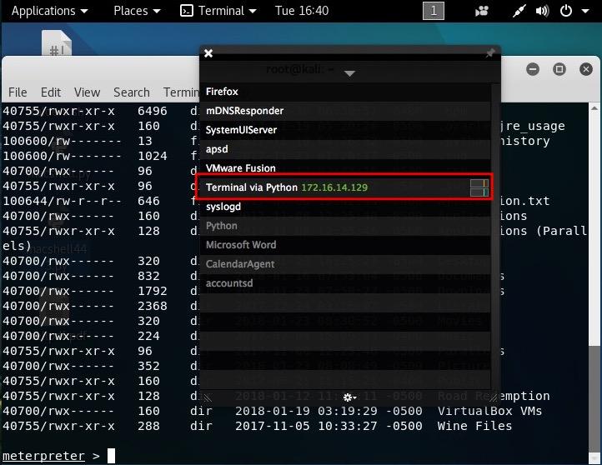Expand the system menu arrow beside power icon
The height and width of the screenshot is (465, 602).
pyautogui.click(x=585, y=11)
